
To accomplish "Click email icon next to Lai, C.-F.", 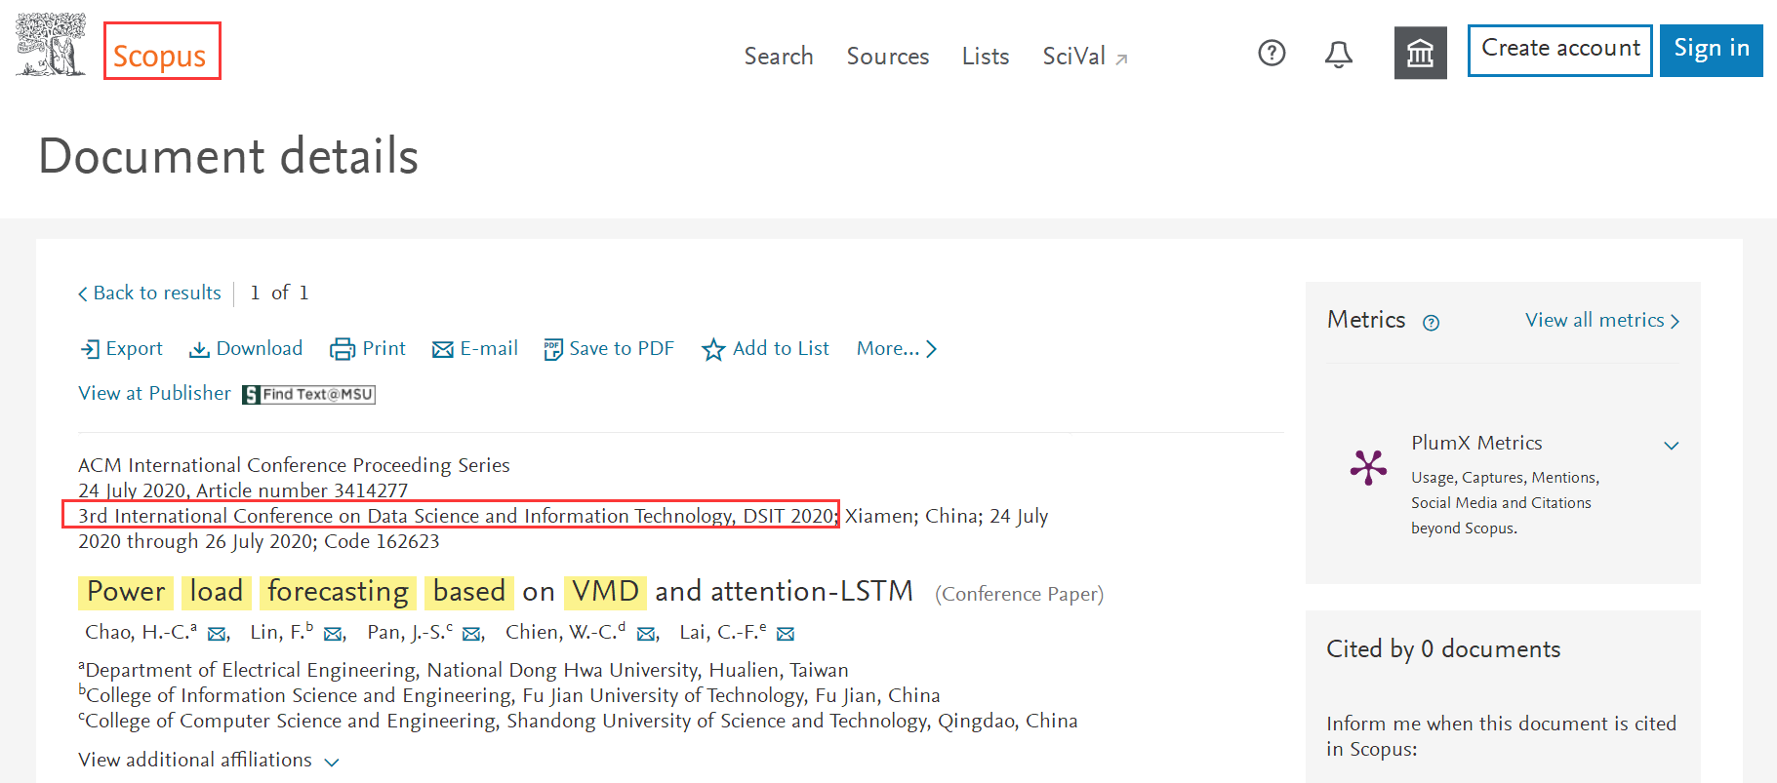I will 786,634.
